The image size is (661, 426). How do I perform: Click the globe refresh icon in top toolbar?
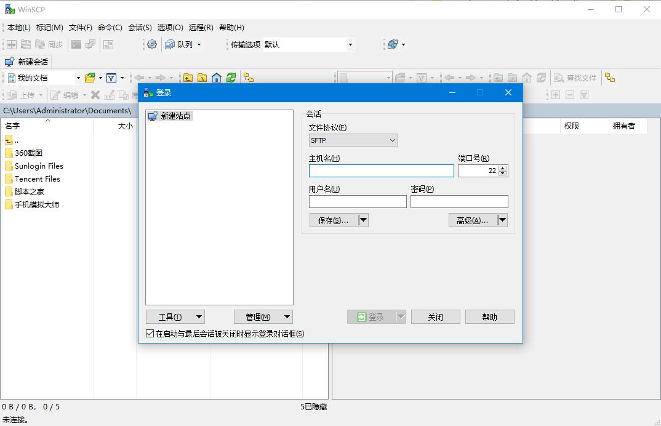point(393,44)
